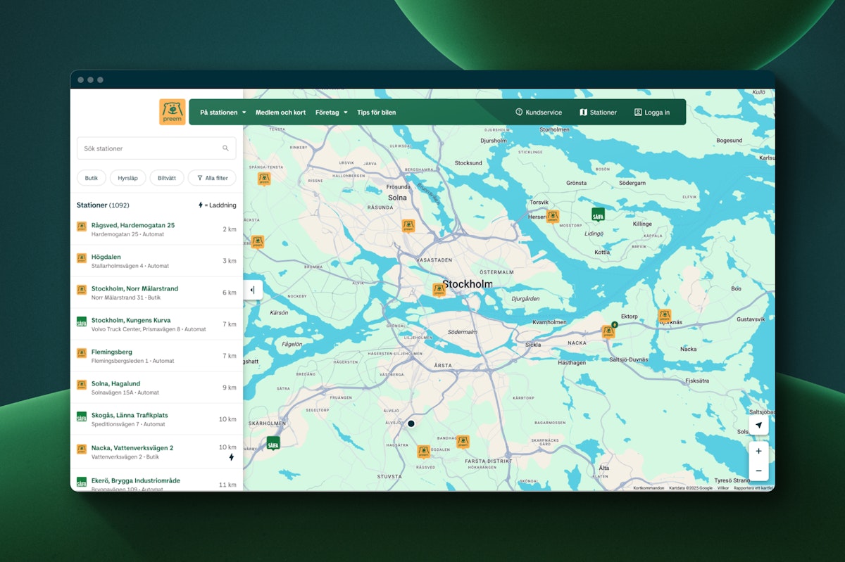The width and height of the screenshot is (845, 562).
Task: Toggle the Biltvätt filter chip
Action: pyautogui.click(x=167, y=178)
